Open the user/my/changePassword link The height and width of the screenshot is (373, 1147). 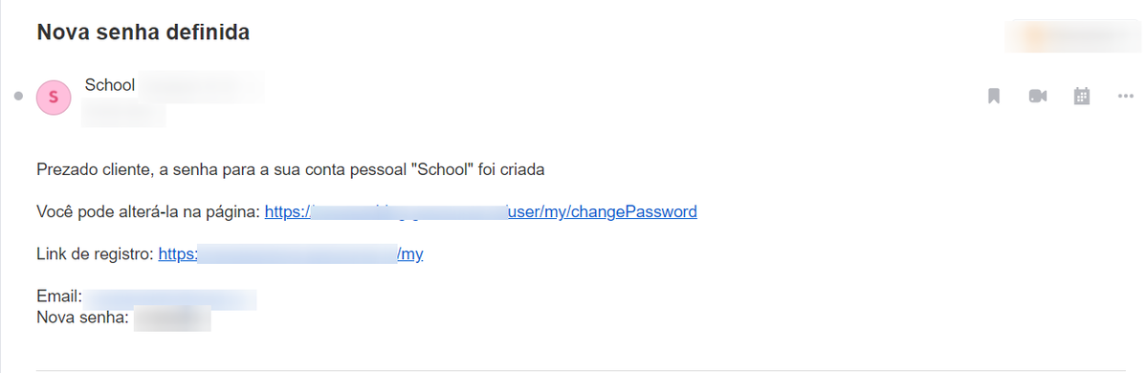coord(480,212)
